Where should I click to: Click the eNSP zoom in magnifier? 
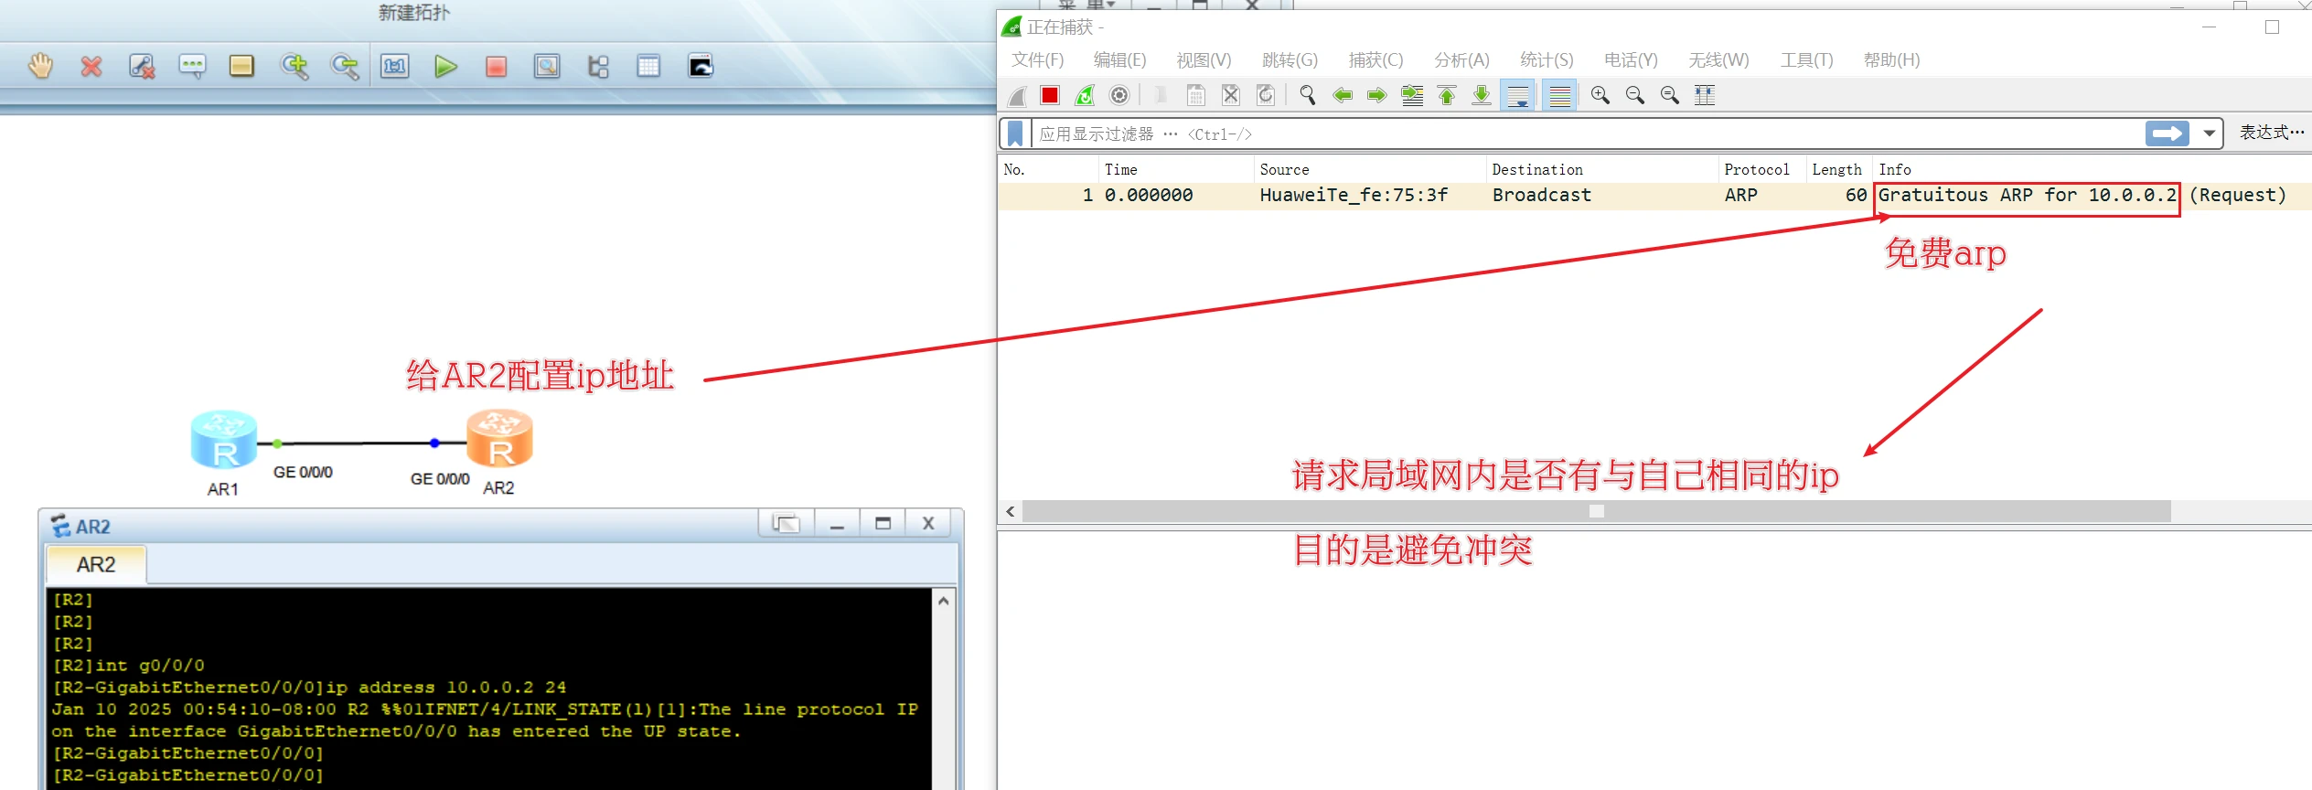(294, 67)
